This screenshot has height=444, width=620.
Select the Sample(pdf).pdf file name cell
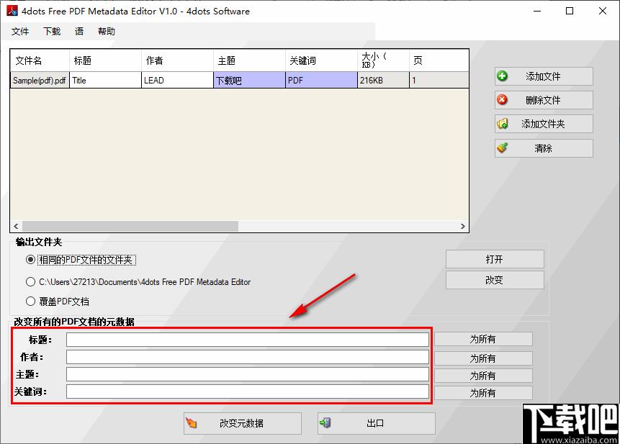[40, 80]
